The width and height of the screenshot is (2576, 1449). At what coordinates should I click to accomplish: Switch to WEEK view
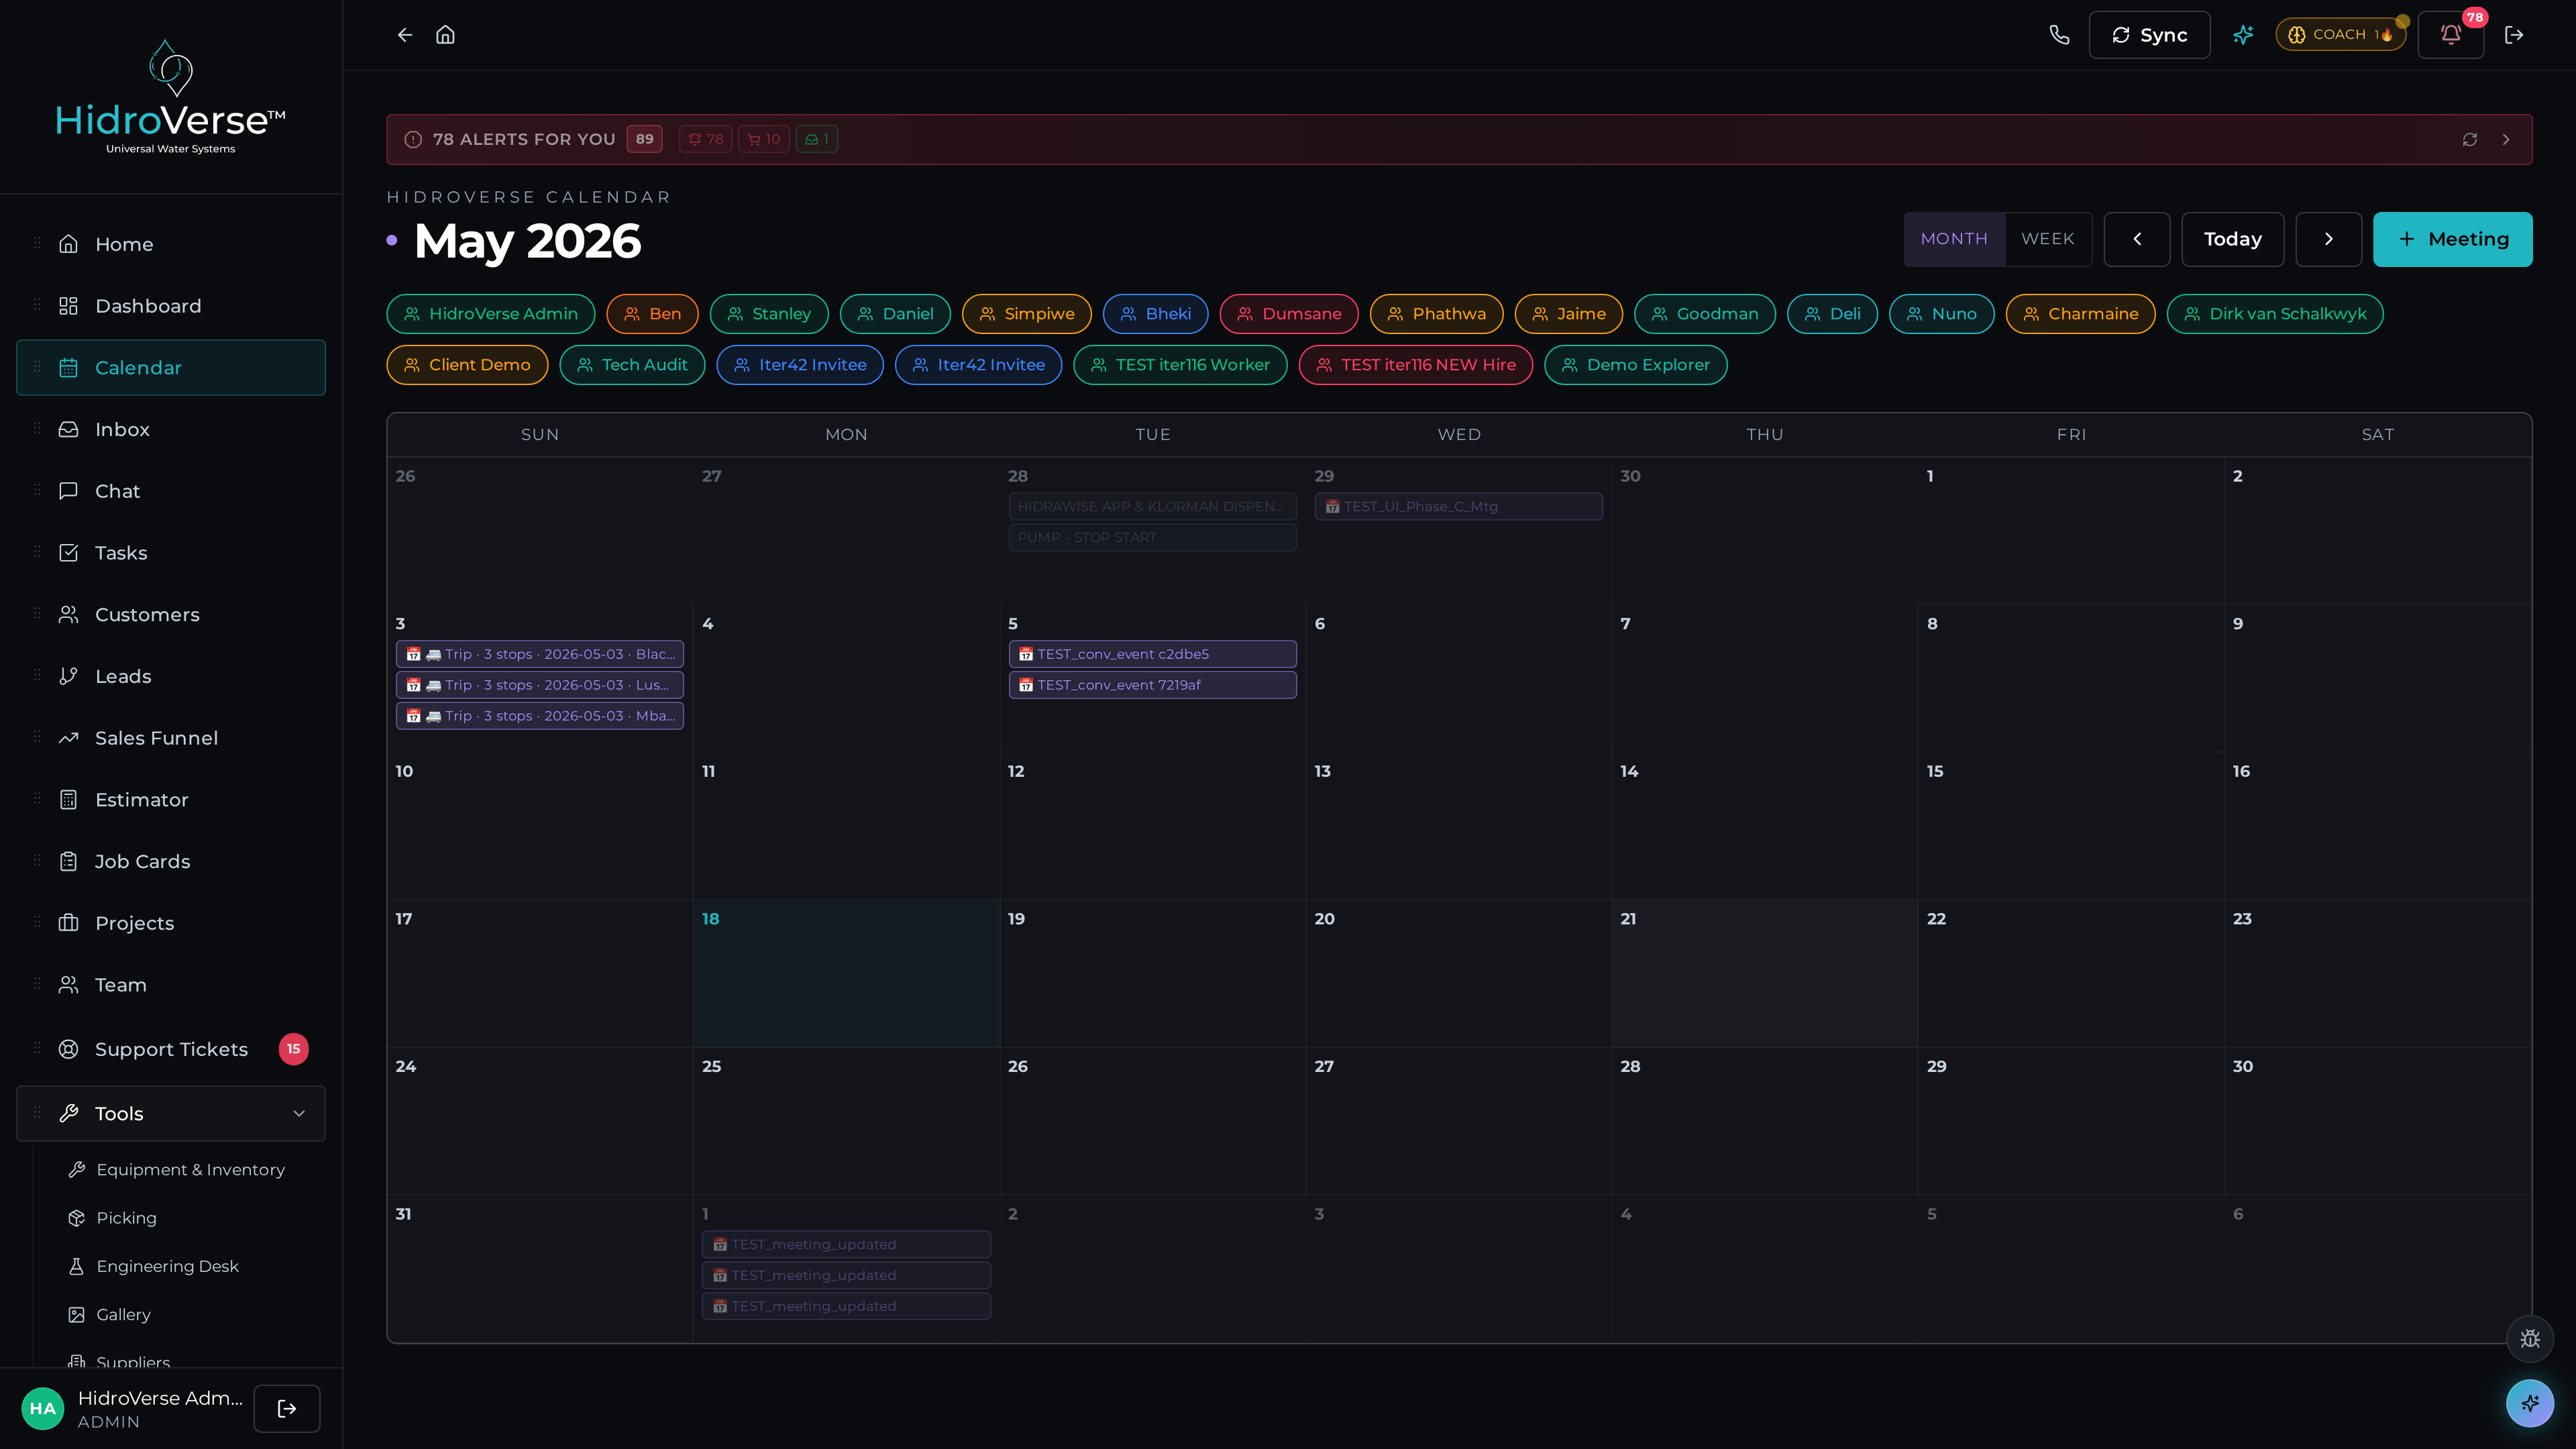click(x=2048, y=239)
